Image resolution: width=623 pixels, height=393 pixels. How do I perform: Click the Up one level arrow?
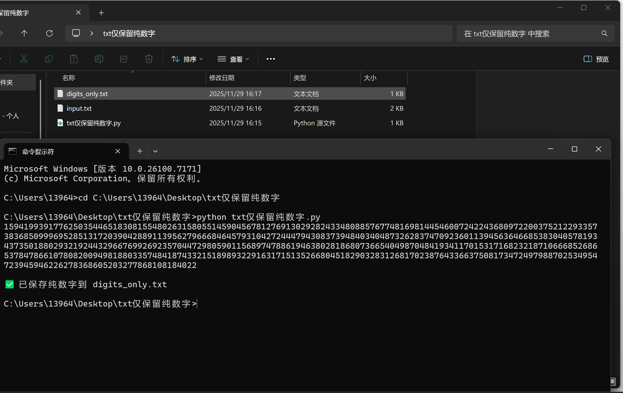coord(24,33)
